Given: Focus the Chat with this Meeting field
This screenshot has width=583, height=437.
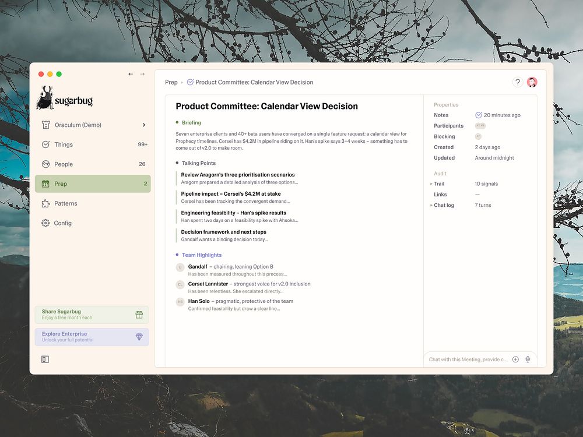Looking at the screenshot, I should tap(468, 360).
